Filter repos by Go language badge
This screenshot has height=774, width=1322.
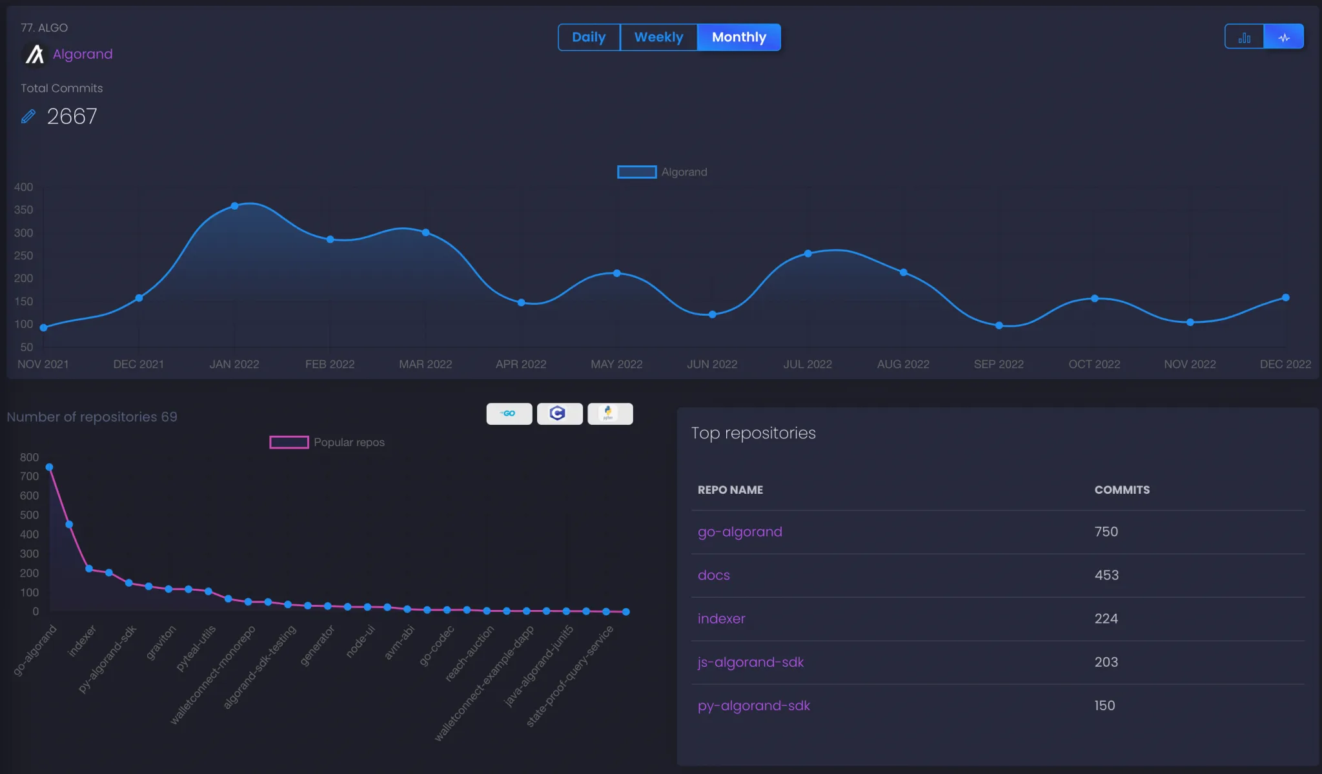click(509, 414)
